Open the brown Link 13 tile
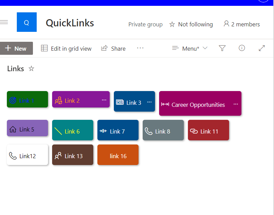274x215 pixels. point(73,155)
